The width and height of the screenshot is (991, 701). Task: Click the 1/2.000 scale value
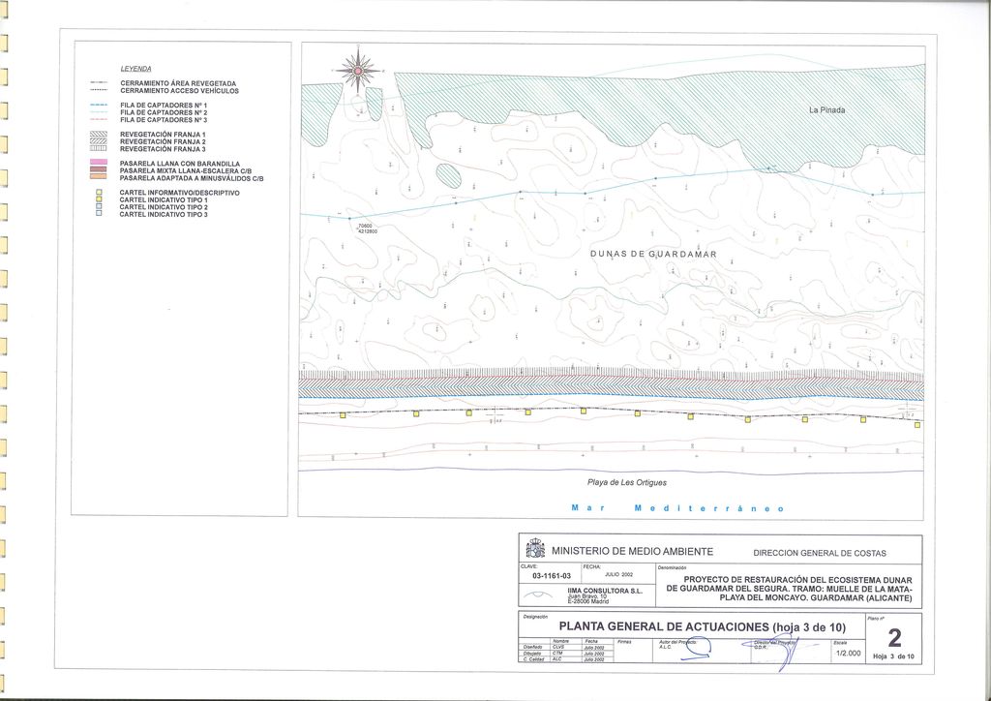click(x=845, y=654)
